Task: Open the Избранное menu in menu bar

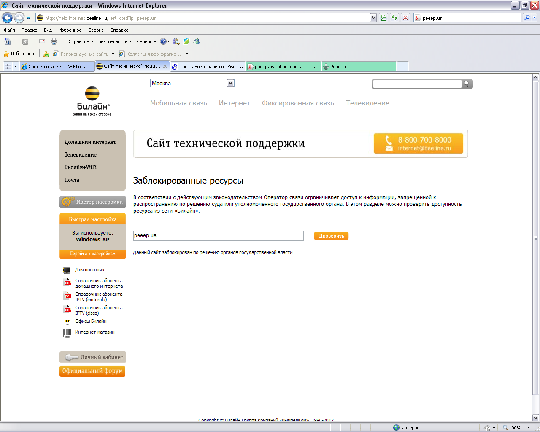Action: pos(70,30)
